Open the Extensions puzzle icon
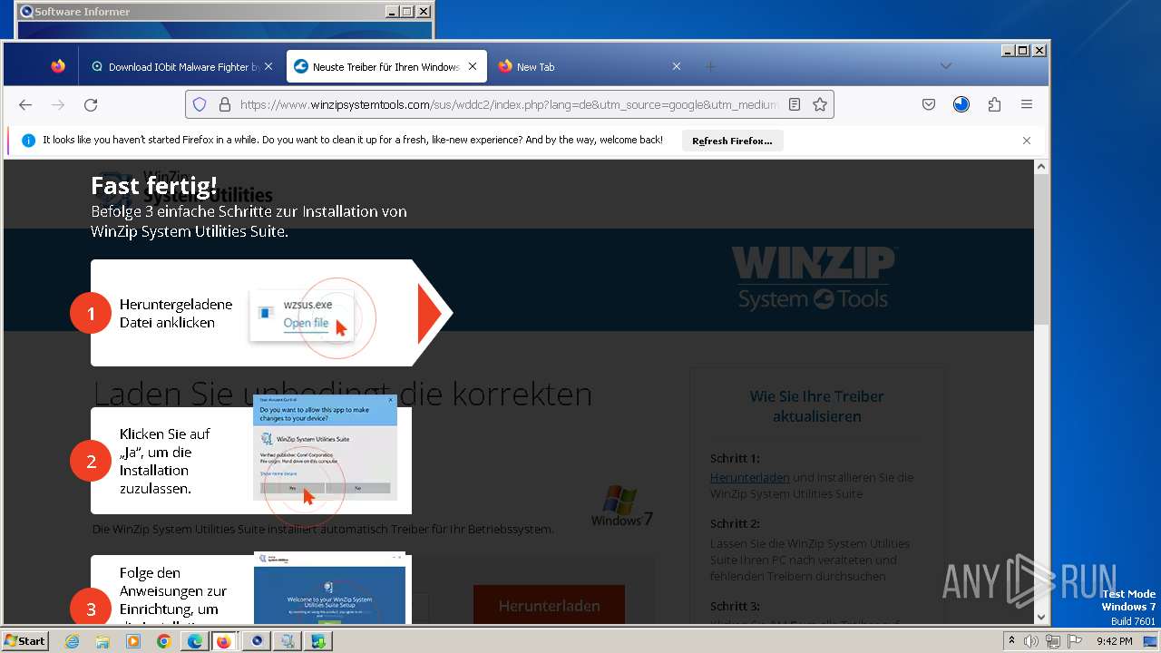The width and height of the screenshot is (1161, 653). pos(994,104)
